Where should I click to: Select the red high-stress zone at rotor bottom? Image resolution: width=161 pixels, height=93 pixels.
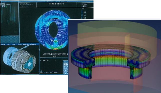coord(56,49)
